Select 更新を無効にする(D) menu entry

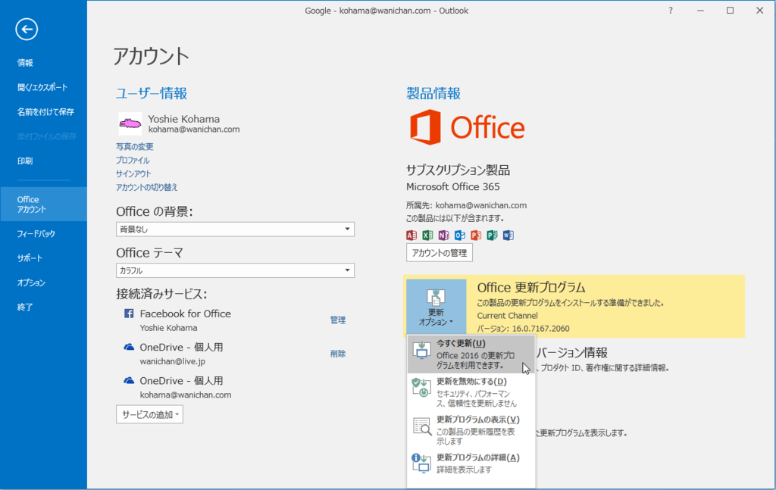[471, 392]
